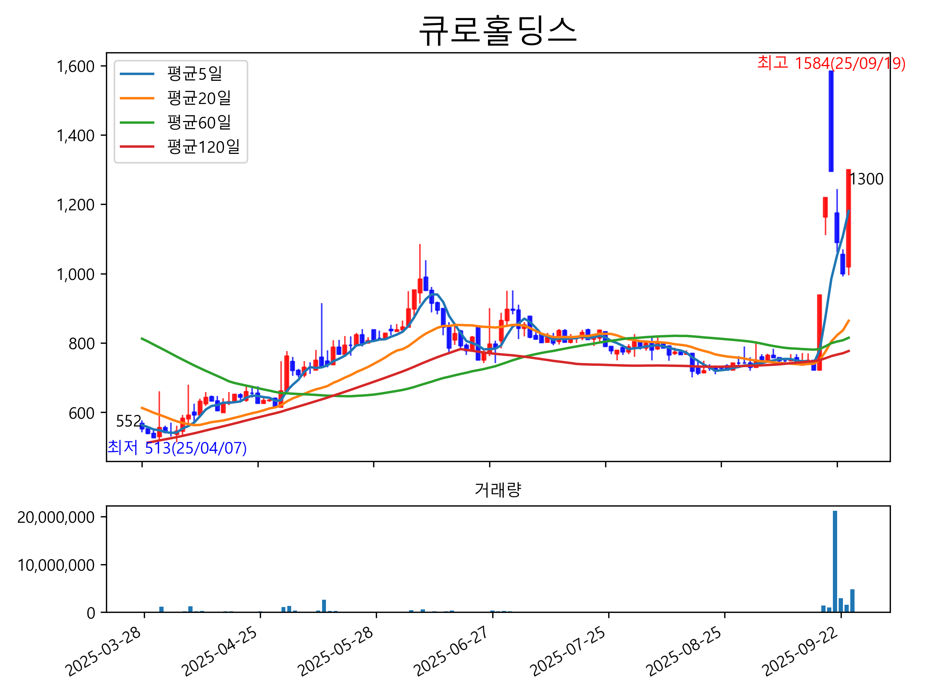The width and height of the screenshot is (928, 696).
Task: Click the 1,000 price axis label
Action: (x=75, y=275)
